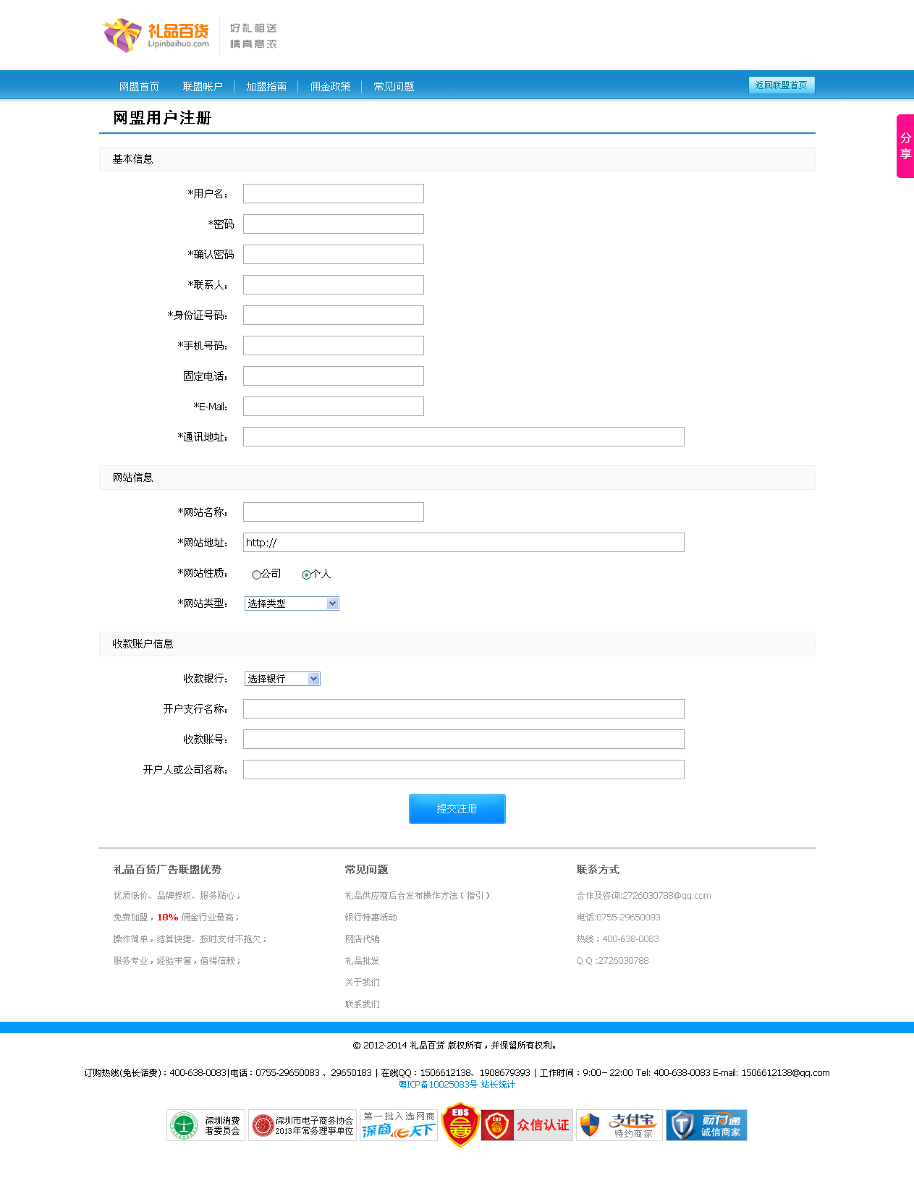Click the 支付宝特约商家 badge
The image size is (914, 1178).
619,1125
